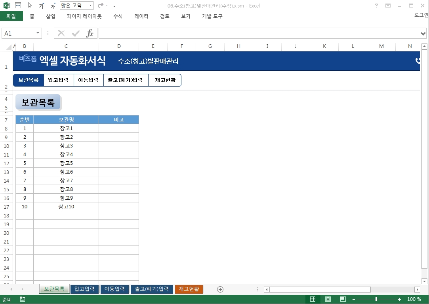Open the Name Box dropdown arrow
This screenshot has width=429, height=304.
coord(38,33)
